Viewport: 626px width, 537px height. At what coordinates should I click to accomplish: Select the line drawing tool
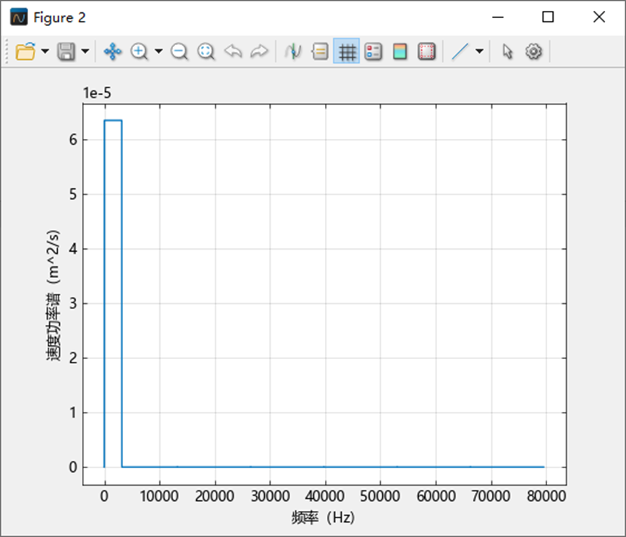point(460,51)
